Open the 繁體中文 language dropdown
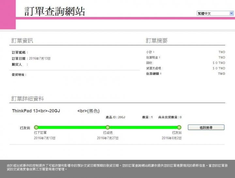235x178 pixels. (215, 13)
